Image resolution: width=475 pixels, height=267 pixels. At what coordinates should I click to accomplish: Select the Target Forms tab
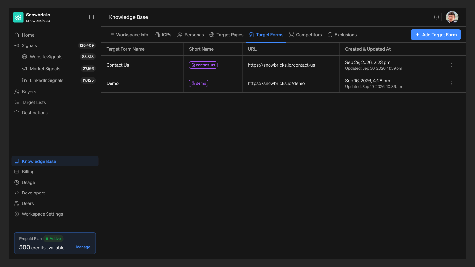266,35
